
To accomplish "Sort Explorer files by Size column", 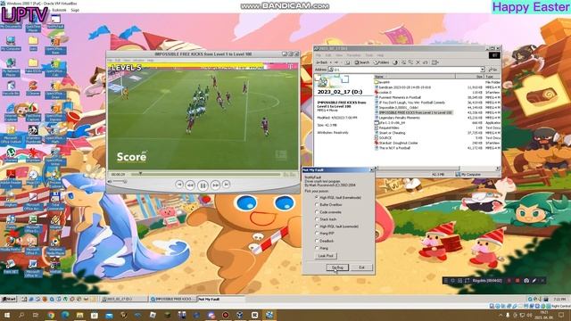I will 470,77.
